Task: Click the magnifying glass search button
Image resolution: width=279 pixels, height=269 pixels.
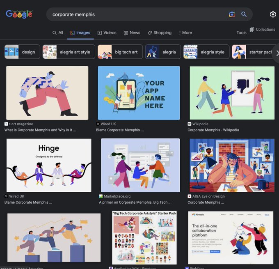Action: coord(244,14)
